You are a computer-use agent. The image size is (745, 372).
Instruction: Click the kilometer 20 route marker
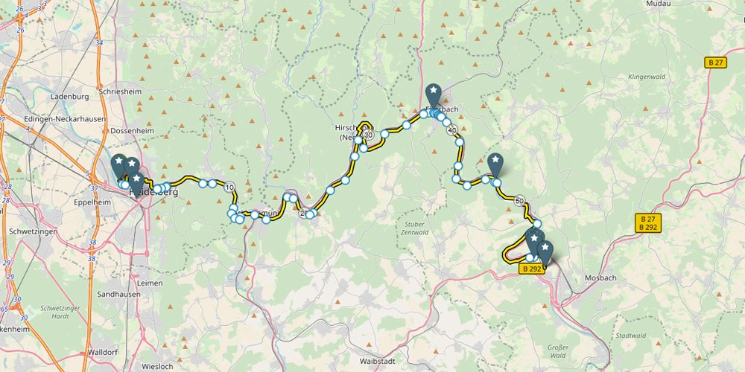(x=303, y=214)
